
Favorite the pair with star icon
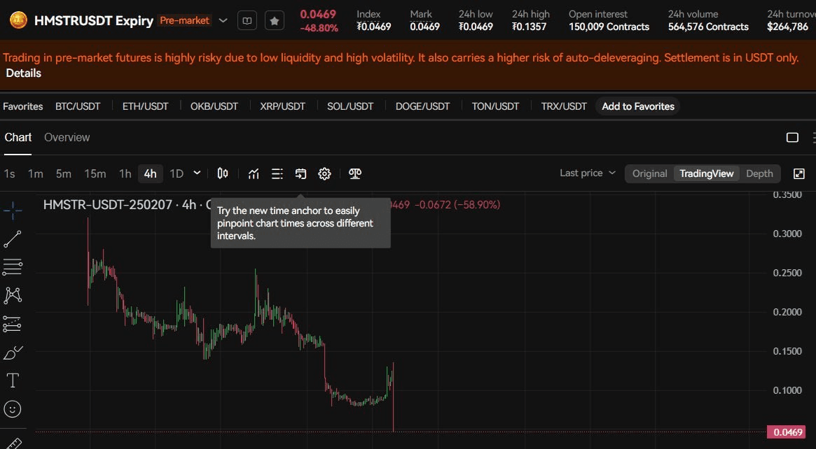[x=275, y=21]
